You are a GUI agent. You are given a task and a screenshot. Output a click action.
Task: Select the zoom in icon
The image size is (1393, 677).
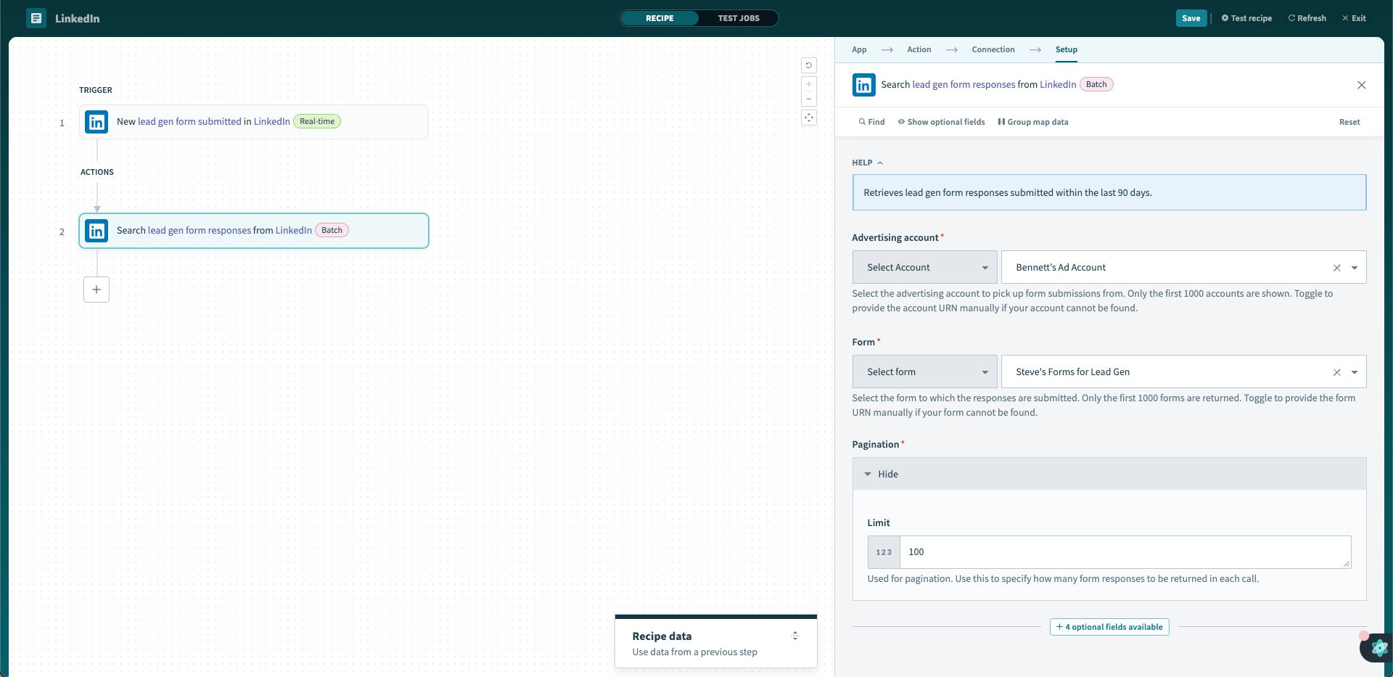(809, 84)
